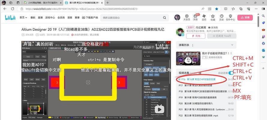Play P19 第19课 常用PCB封装的直接调用
The width and height of the screenshot is (267, 120).
click(206, 97)
